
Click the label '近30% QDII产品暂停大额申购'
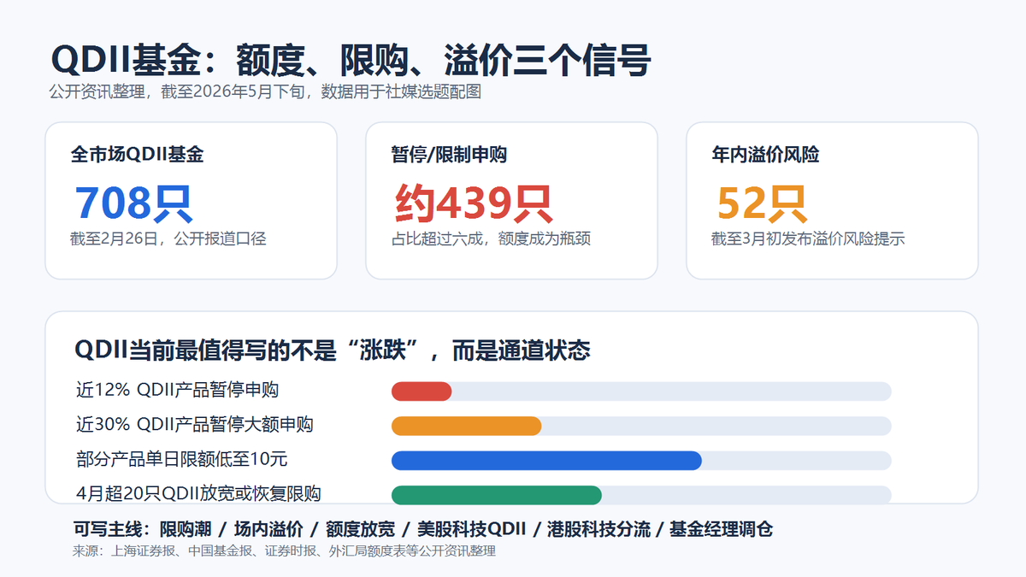[194, 424]
